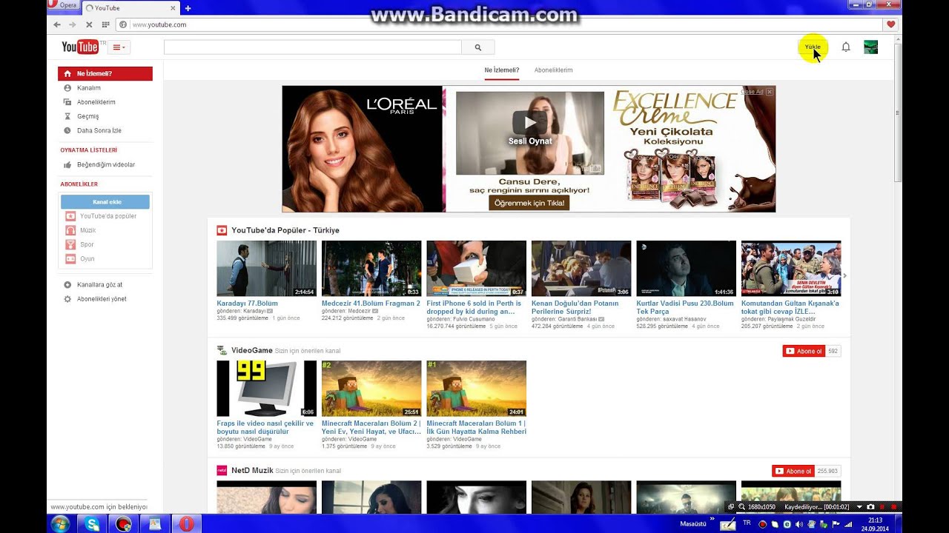The width and height of the screenshot is (949, 533).
Task: Open a new tab with plus button
Action: coord(188,8)
